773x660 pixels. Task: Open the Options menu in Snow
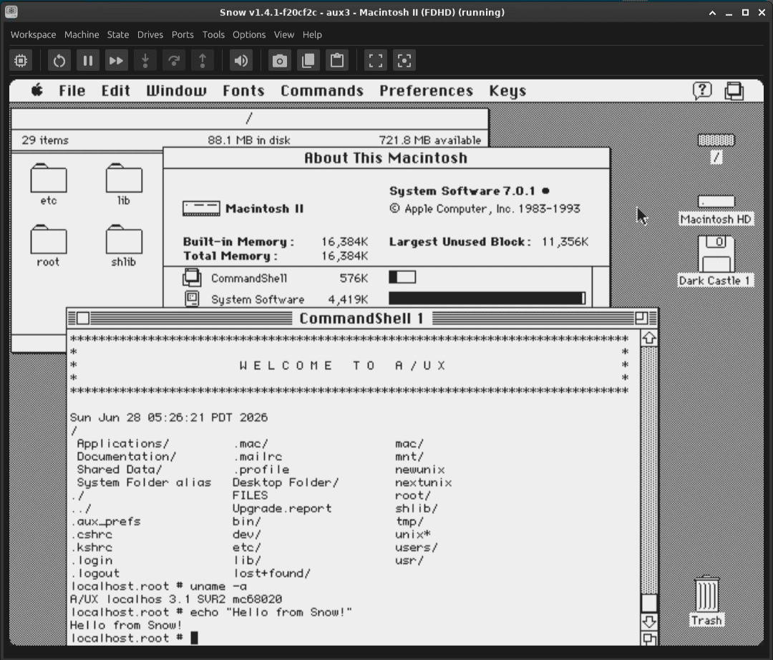coord(249,34)
